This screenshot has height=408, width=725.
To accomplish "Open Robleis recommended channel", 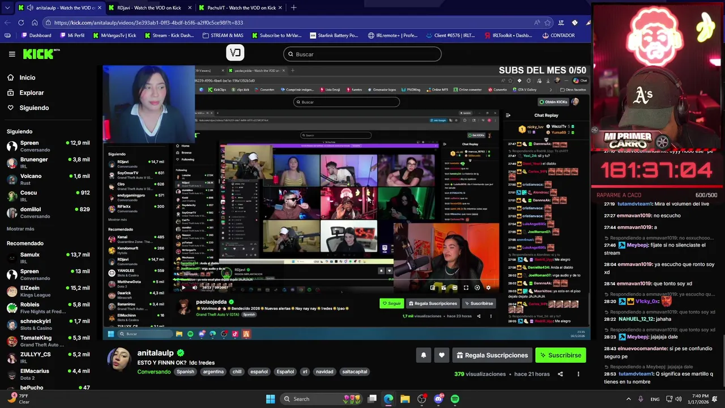I will click(x=48, y=308).
